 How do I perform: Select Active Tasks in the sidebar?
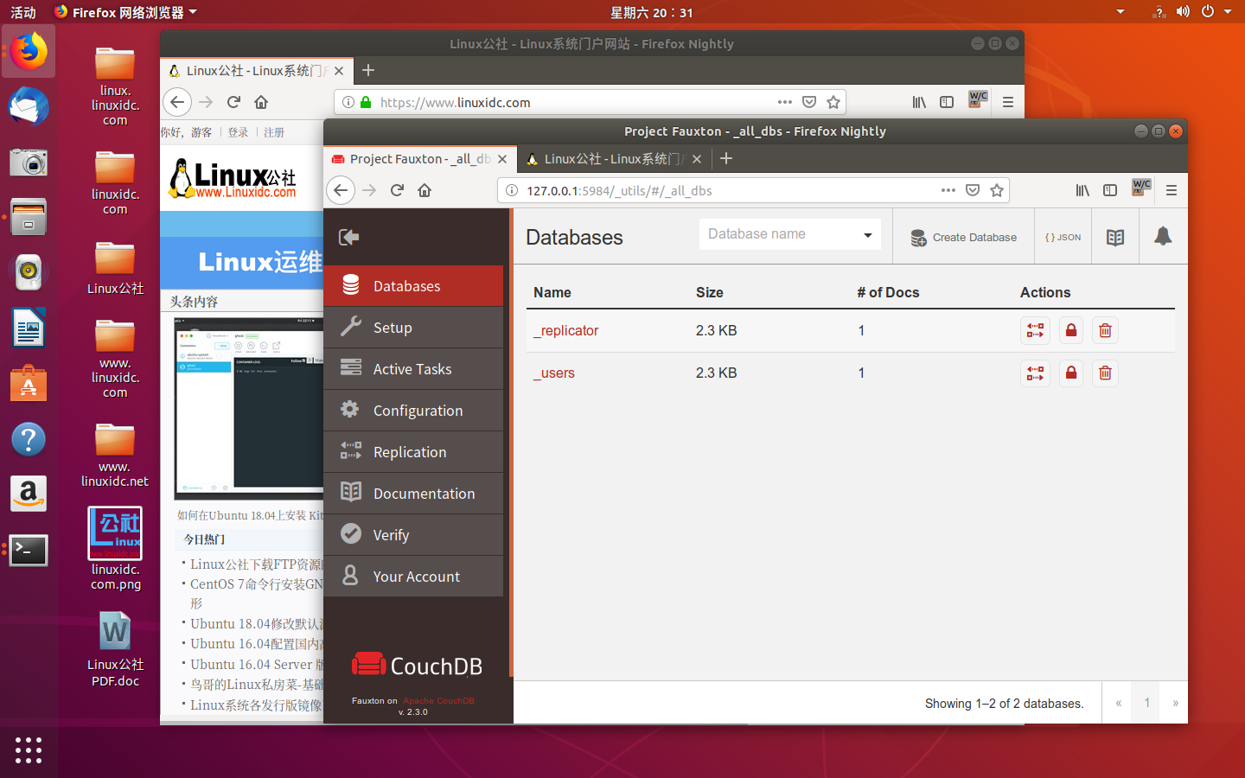412,368
